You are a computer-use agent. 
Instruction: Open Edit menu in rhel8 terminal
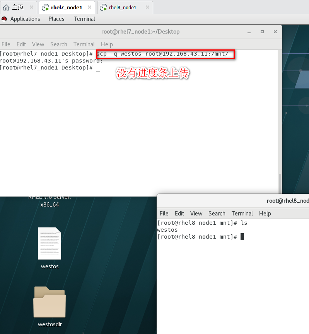[179, 214]
